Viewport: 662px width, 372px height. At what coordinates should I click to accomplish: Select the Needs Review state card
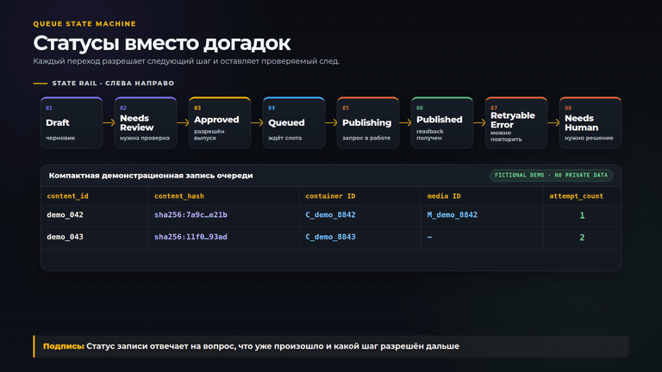pos(146,123)
